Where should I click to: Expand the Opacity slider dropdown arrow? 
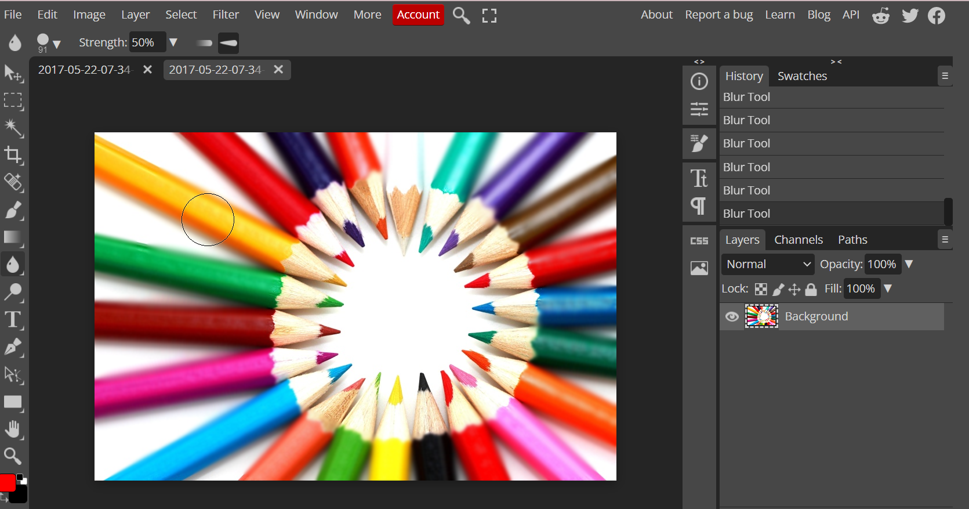click(x=909, y=264)
